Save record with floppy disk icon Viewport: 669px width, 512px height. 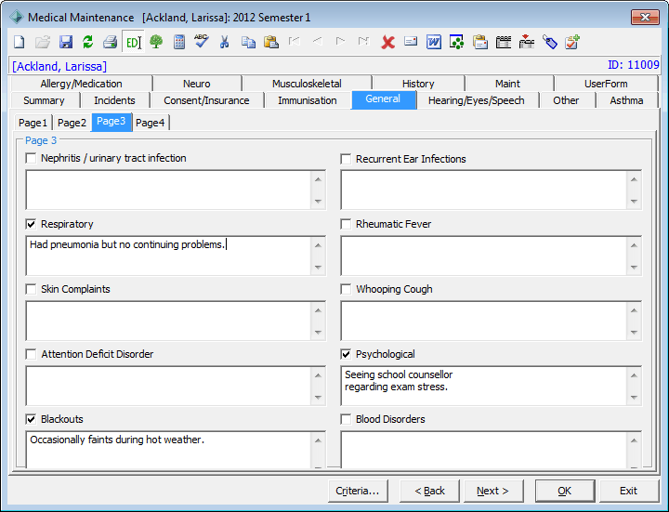tap(66, 42)
